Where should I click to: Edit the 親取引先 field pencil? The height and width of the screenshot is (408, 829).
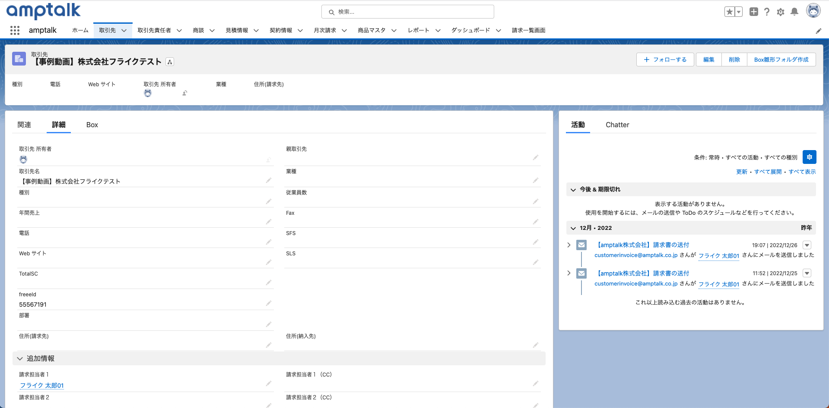point(536,157)
